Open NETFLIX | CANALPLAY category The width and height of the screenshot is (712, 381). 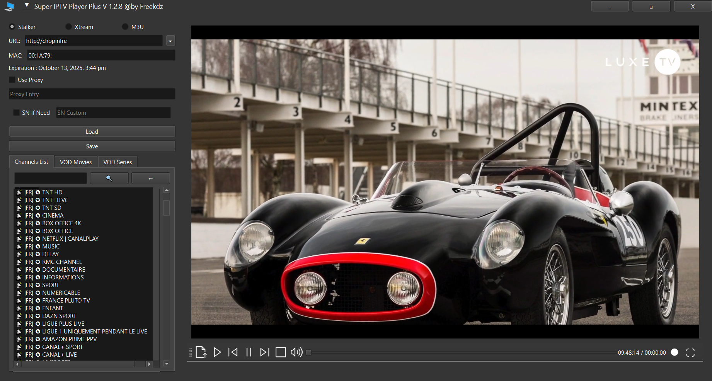[70, 238]
